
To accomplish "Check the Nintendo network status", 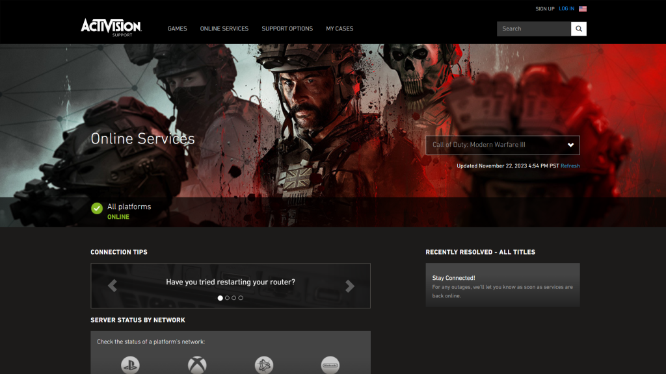I will pyautogui.click(x=330, y=365).
